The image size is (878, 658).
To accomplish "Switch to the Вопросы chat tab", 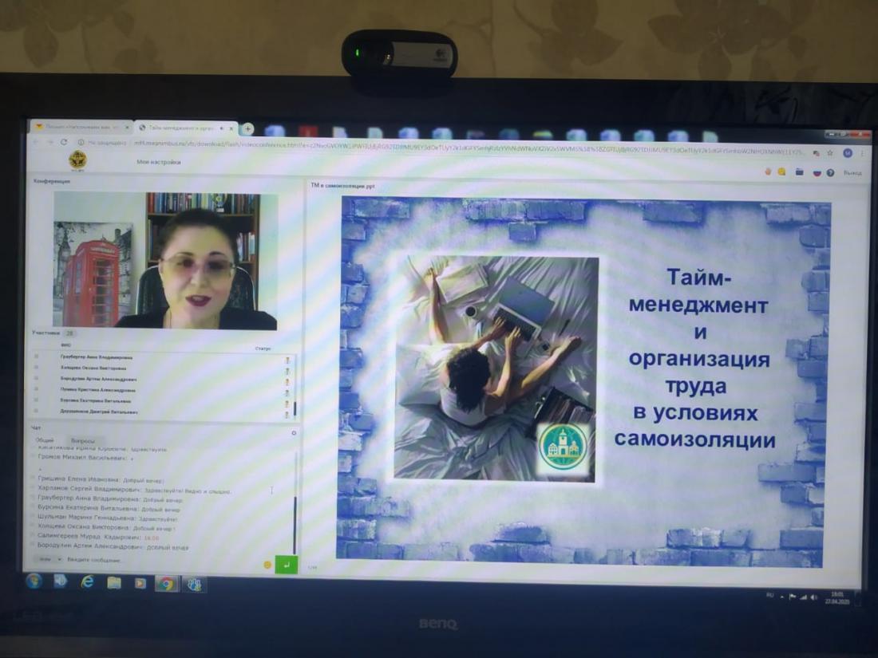I will [x=83, y=441].
